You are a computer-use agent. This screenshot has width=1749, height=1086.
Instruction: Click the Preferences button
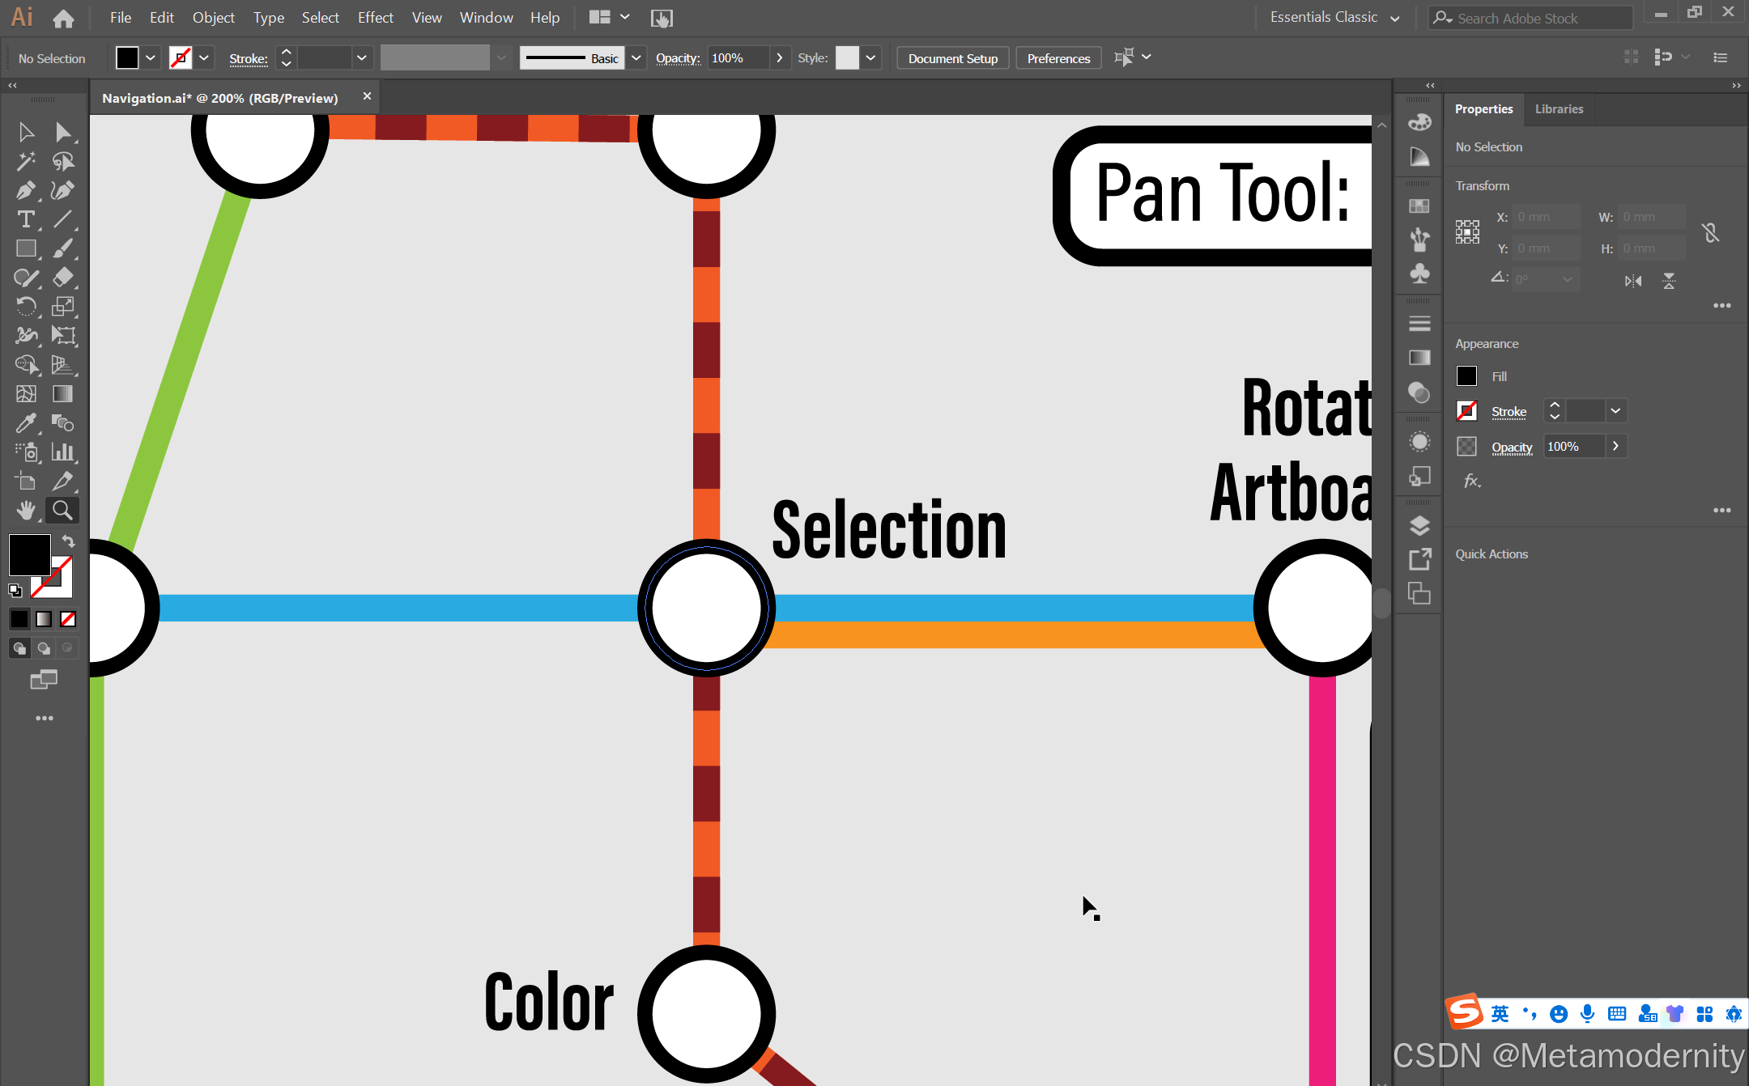(1057, 58)
